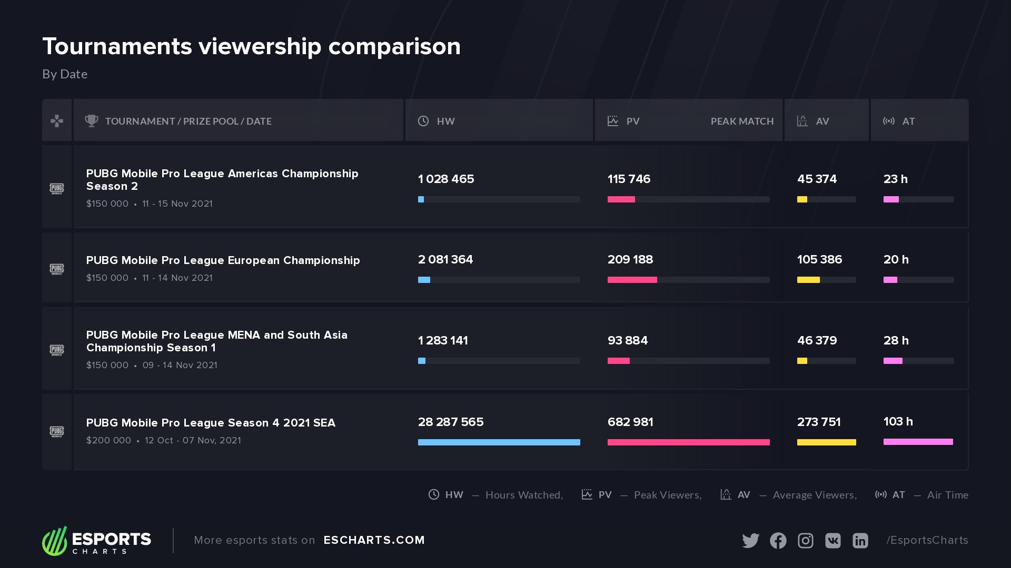Click the clock icon beside HW header
Image resolution: width=1011 pixels, height=568 pixels.
[x=423, y=121]
